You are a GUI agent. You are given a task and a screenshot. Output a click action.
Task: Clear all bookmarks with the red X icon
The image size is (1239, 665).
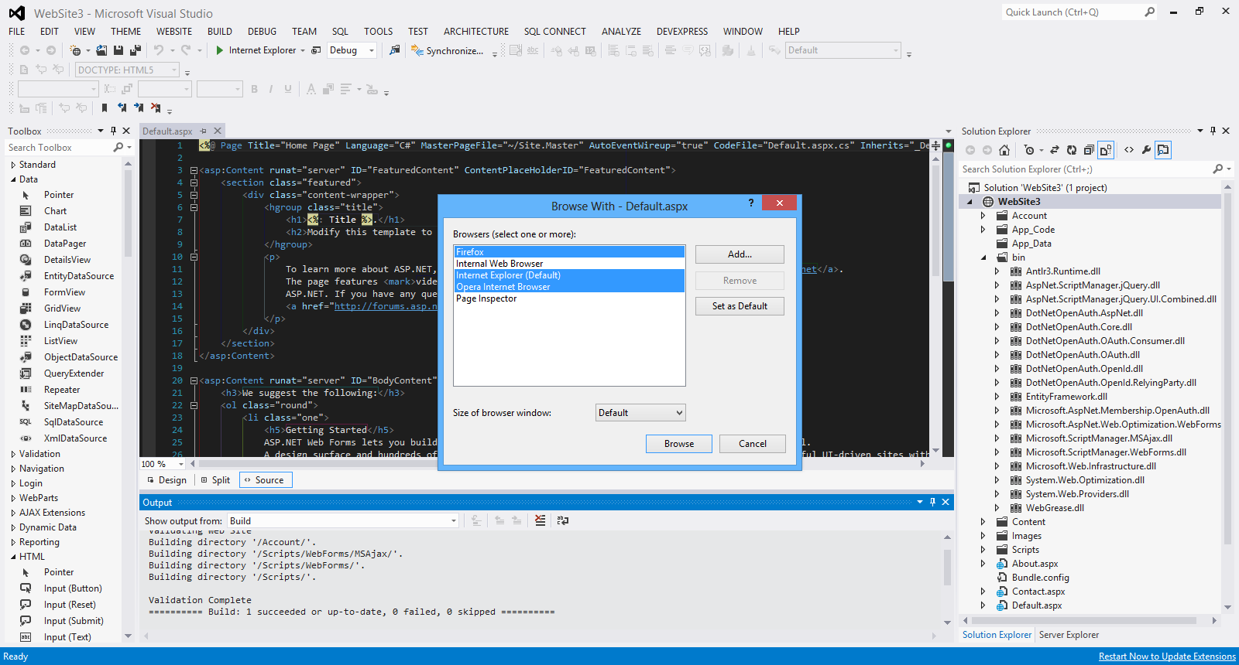(156, 108)
